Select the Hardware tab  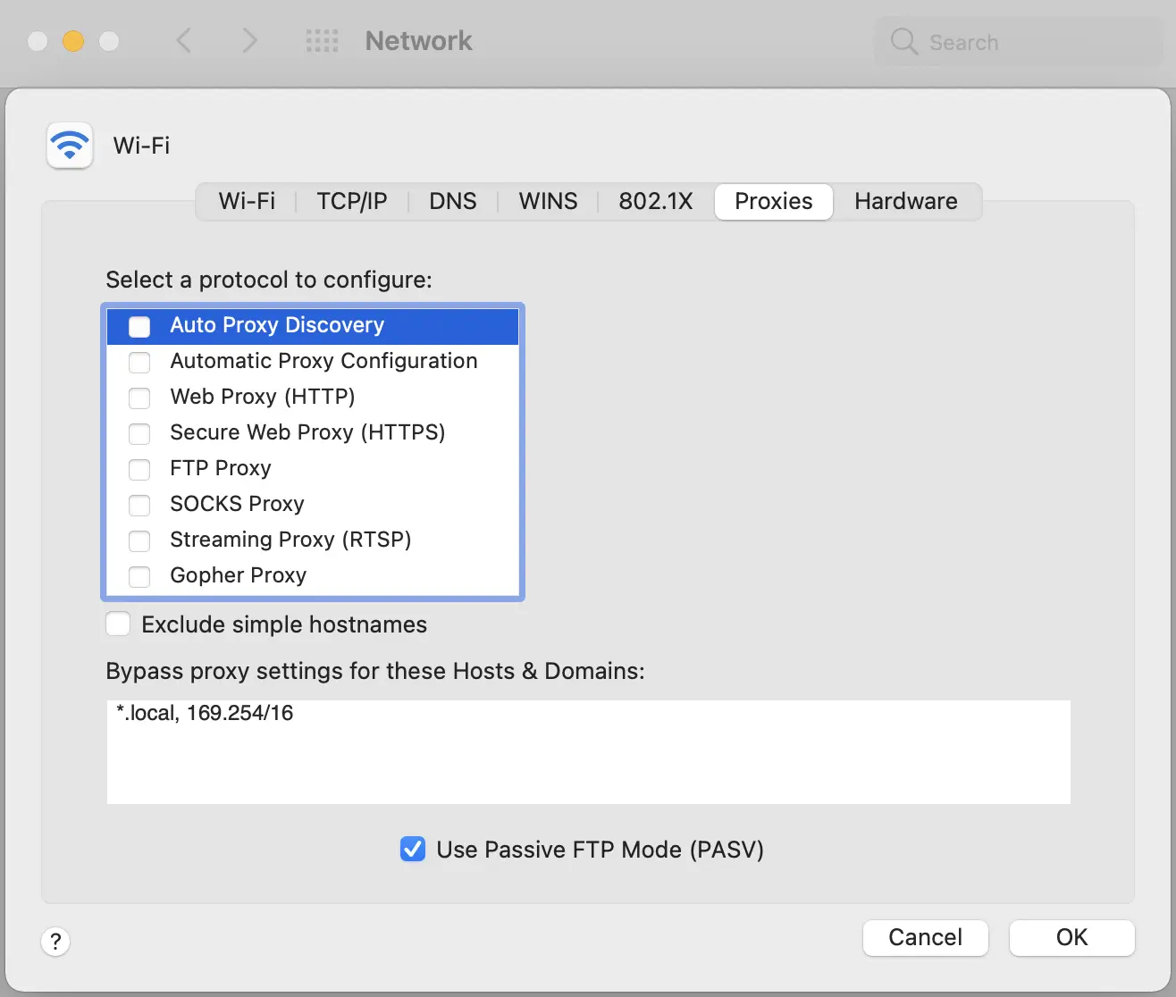coord(905,201)
